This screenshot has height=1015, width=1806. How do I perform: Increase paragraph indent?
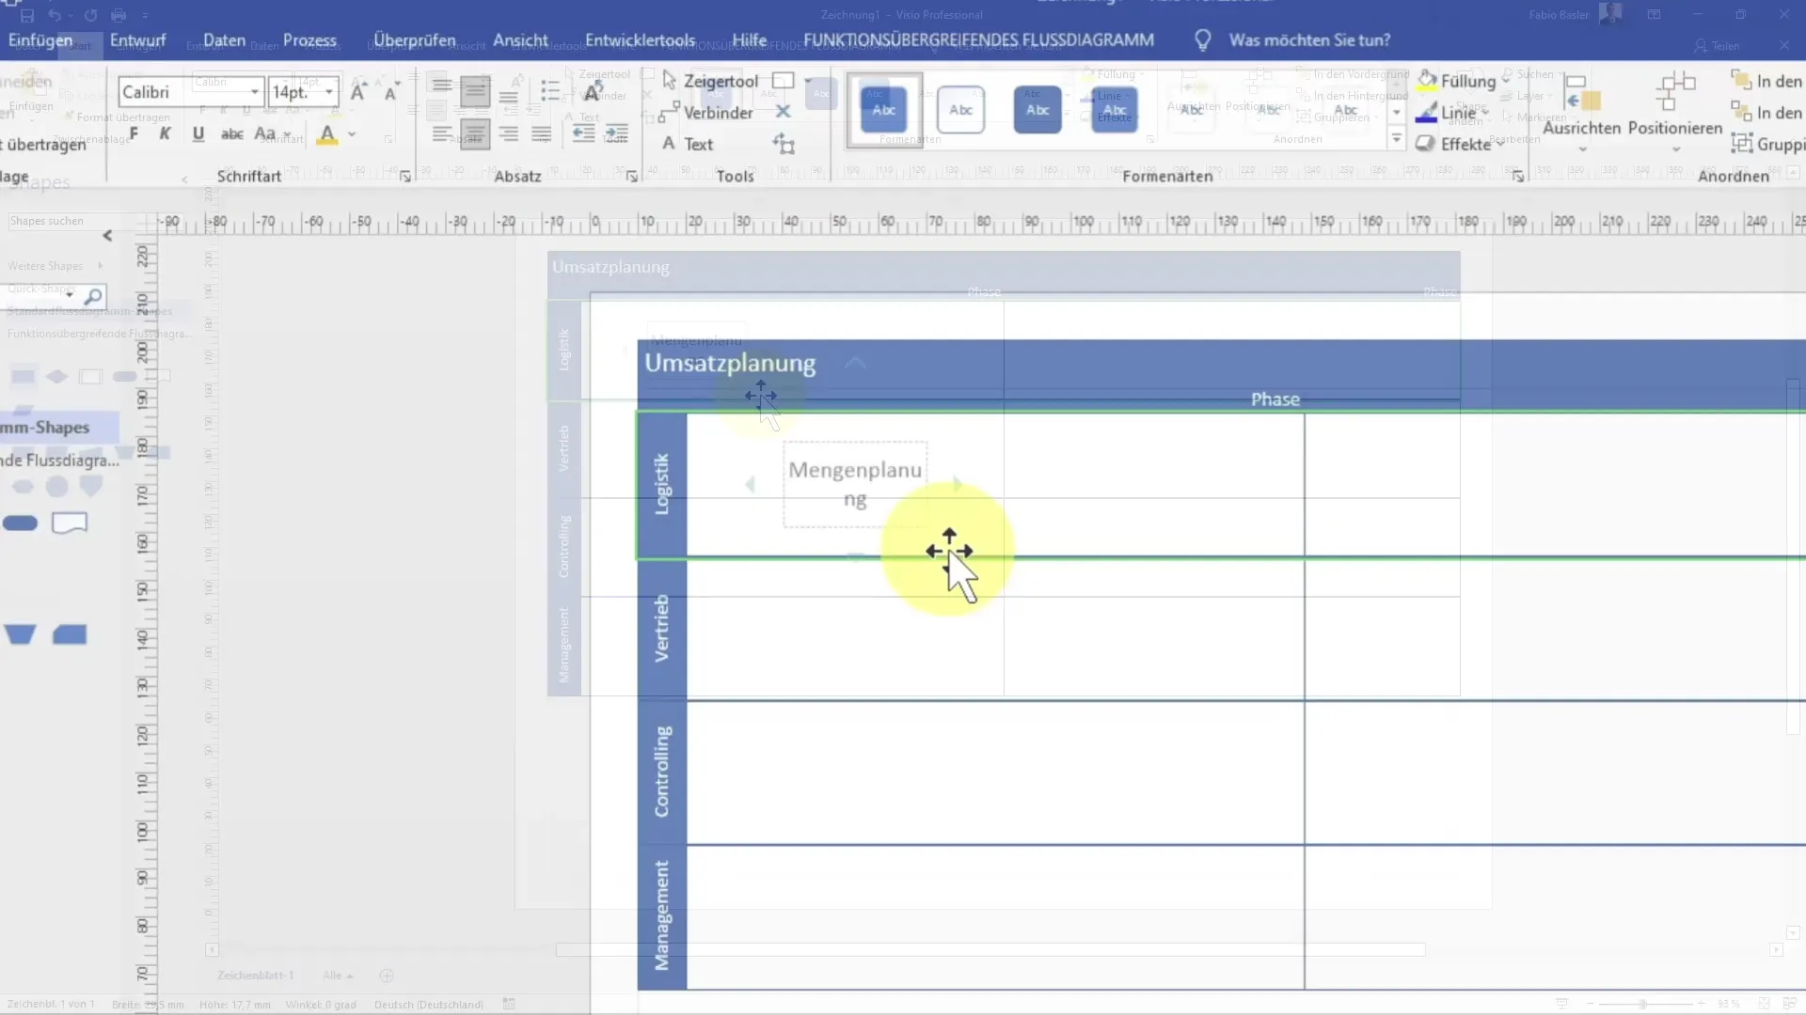[617, 134]
